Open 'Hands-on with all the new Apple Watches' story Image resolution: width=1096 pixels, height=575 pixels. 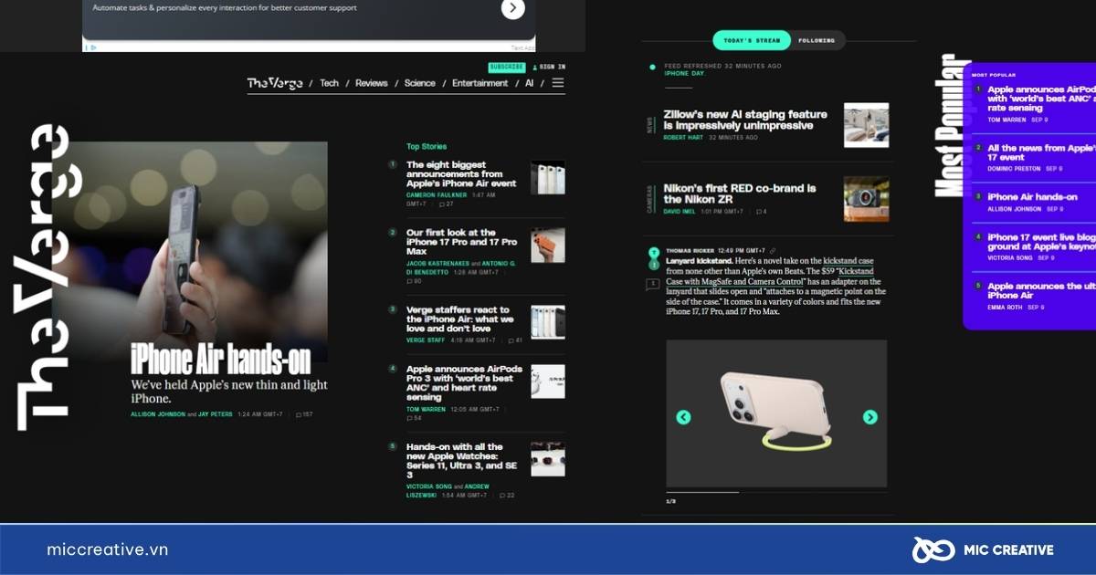(x=460, y=461)
